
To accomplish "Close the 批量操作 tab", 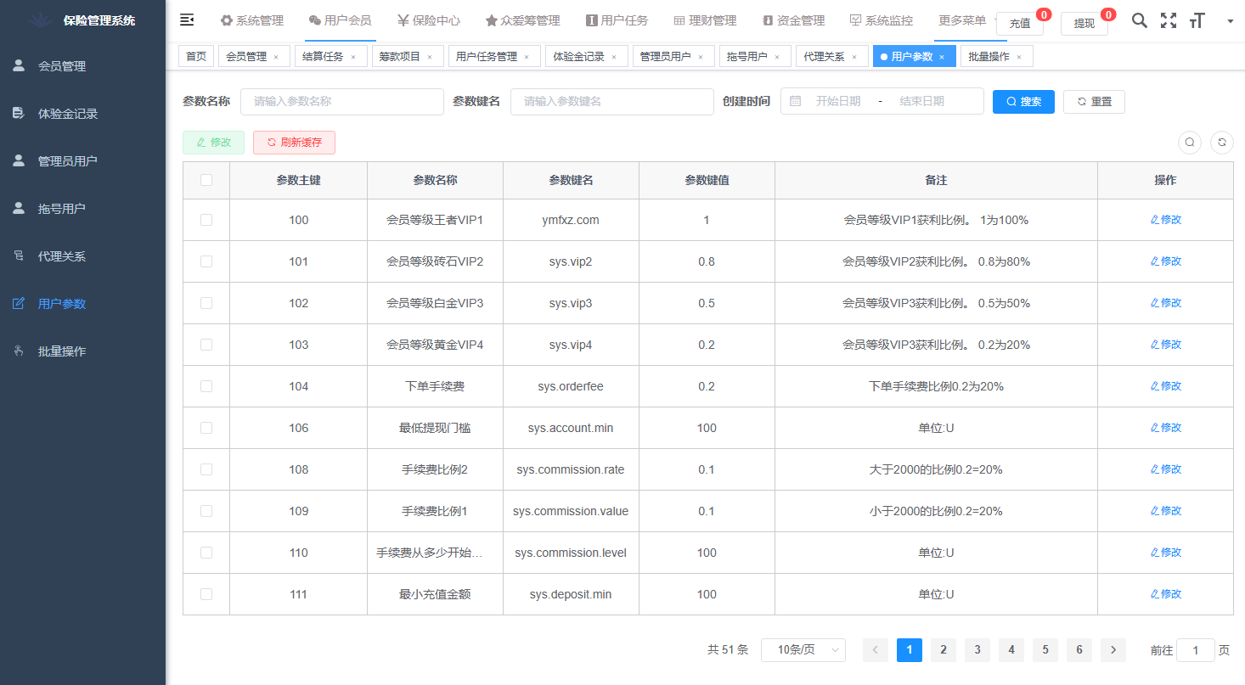I will pyautogui.click(x=1019, y=57).
